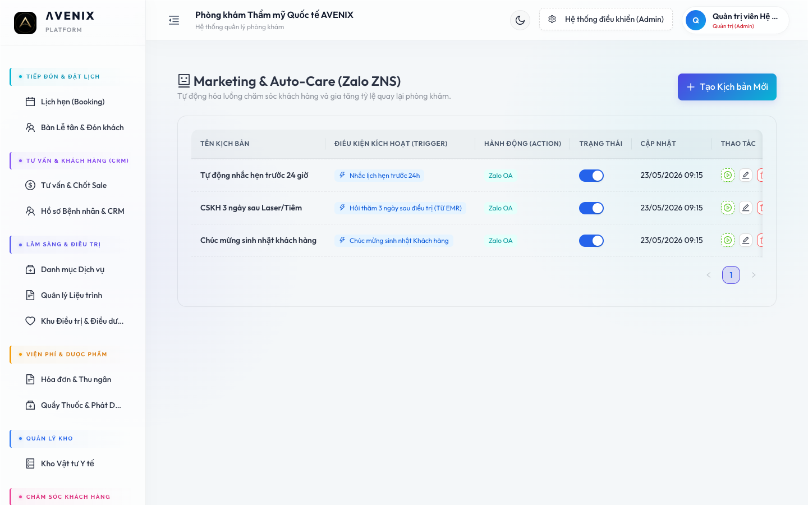
Task: Toggle dark mode moon icon
Action: [x=520, y=20]
